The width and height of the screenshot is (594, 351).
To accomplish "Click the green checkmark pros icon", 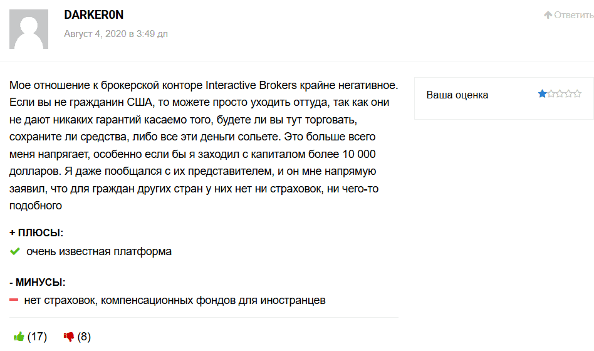I will pos(16,251).
